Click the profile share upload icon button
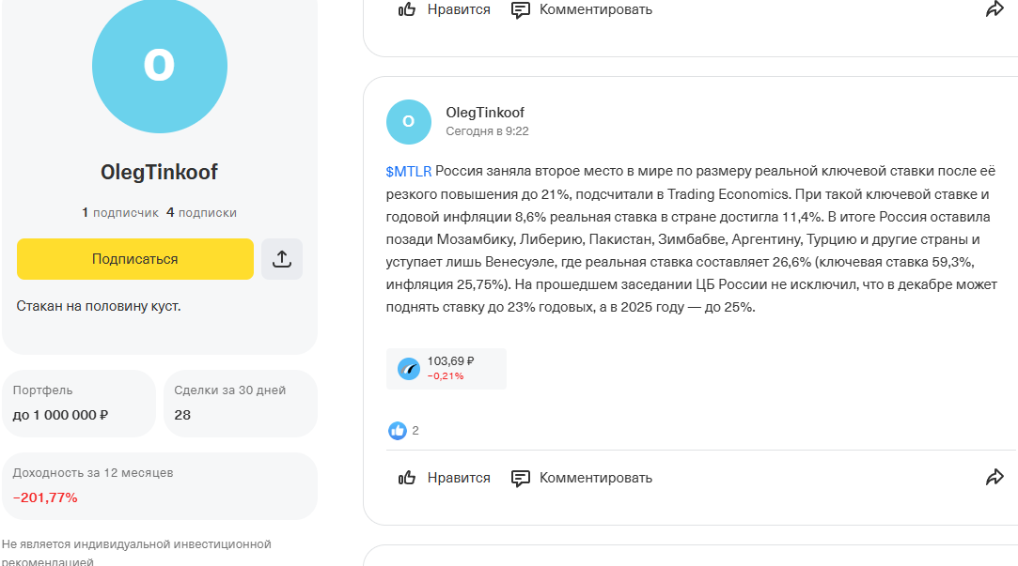 coord(282,259)
